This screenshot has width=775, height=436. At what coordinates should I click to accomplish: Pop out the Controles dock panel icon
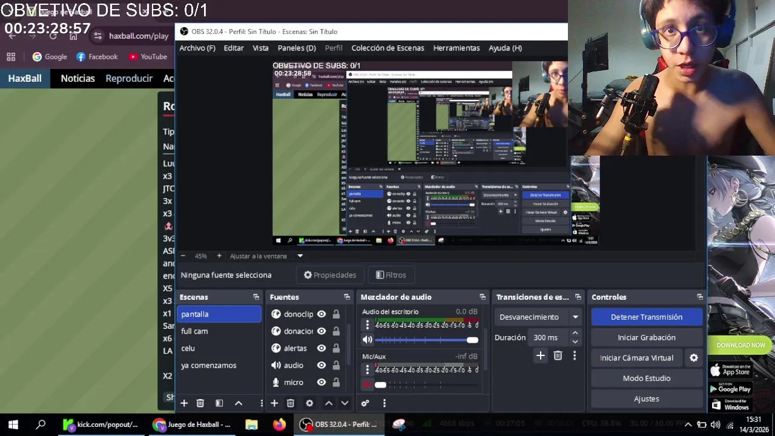click(700, 297)
